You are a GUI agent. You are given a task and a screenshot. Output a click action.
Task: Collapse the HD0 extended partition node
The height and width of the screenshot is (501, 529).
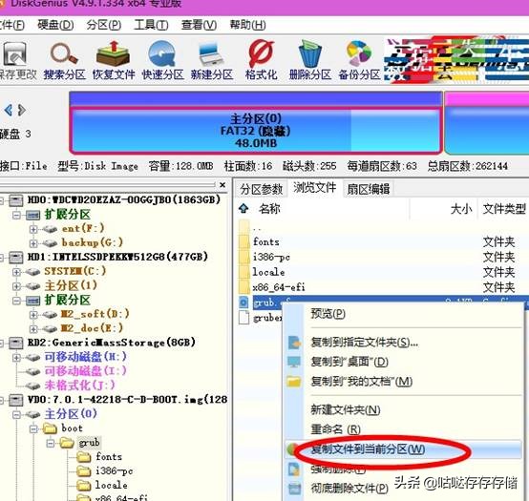click(16, 215)
